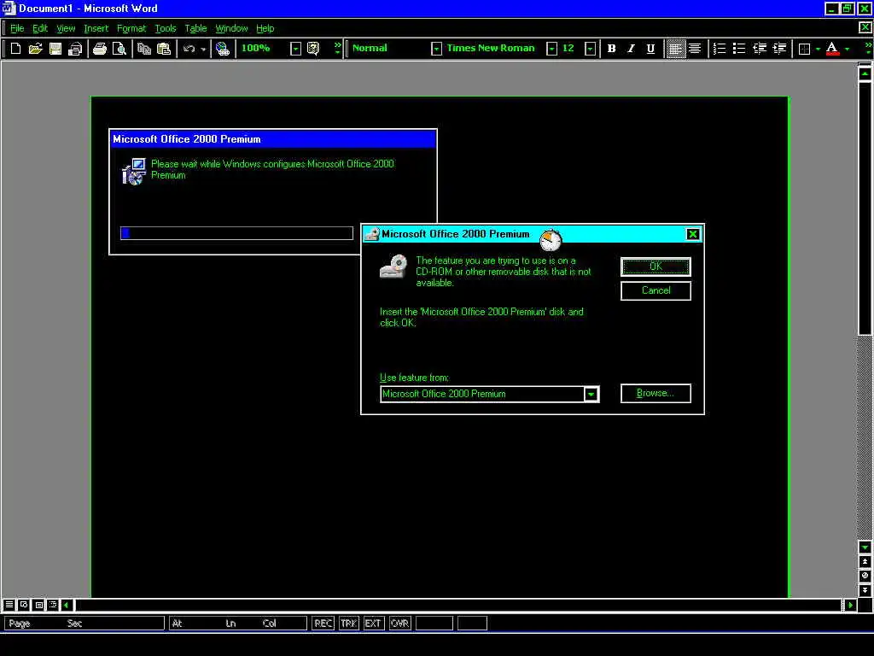Click the horizontal scrollbar left arrow
Viewport: 874px width, 656px height.
(x=67, y=605)
